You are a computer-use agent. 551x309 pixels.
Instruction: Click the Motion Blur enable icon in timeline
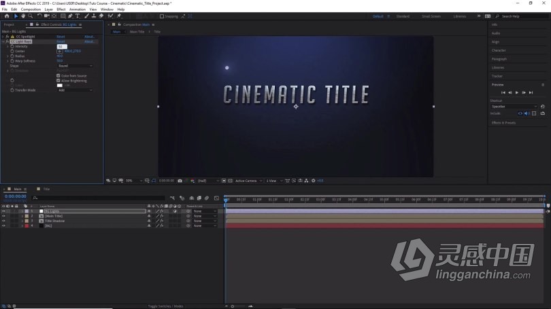point(207,198)
